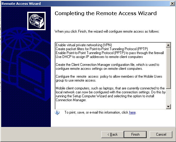
Task: Click the Remote Access Wizard title bar
Action: pyautogui.click(x=85, y=4)
